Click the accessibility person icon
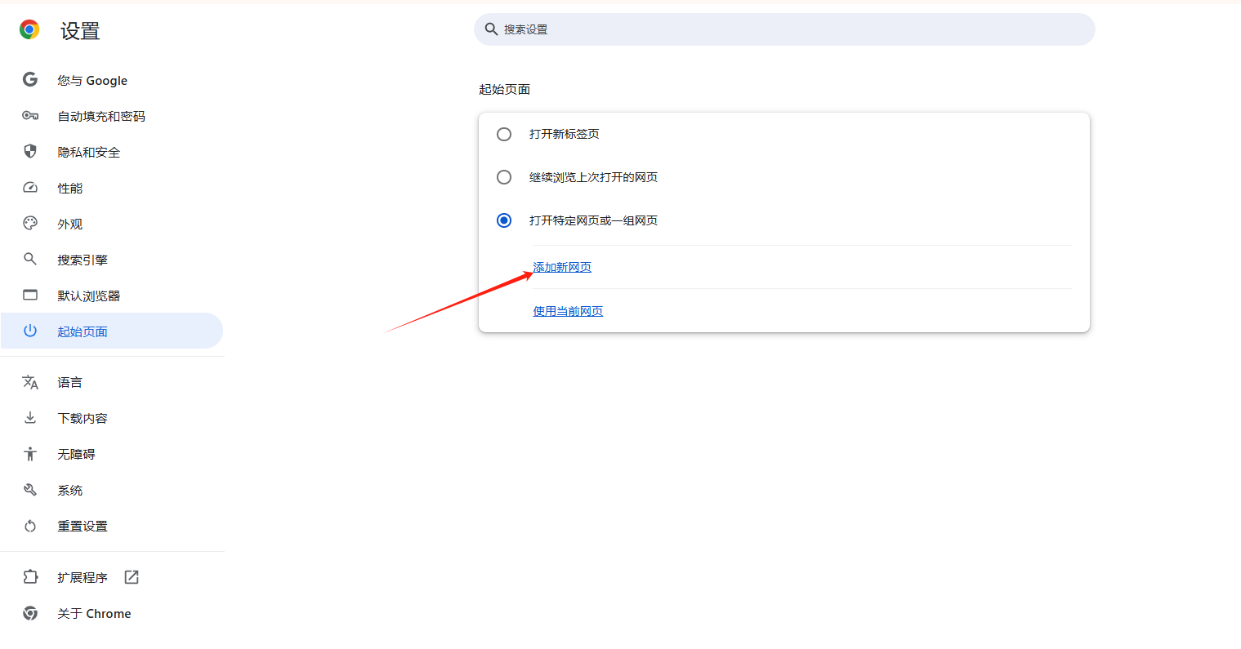 click(30, 454)
